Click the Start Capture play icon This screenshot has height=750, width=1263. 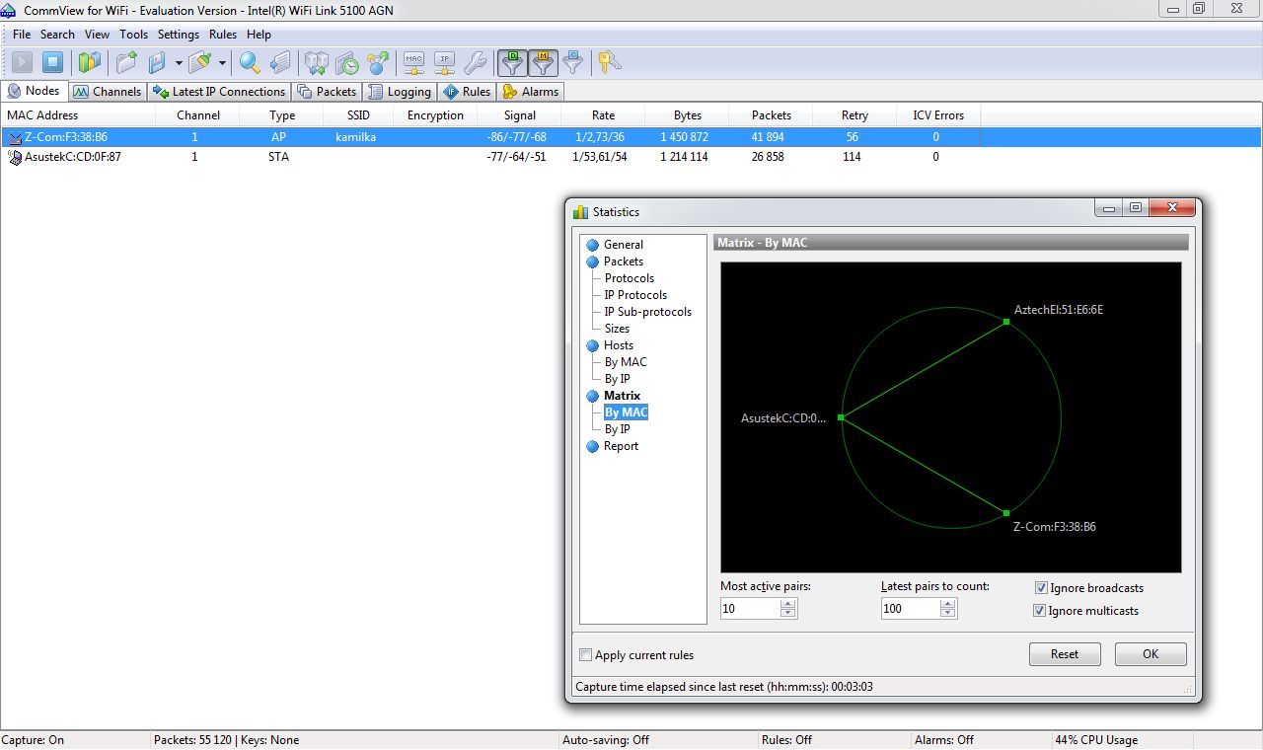coord(23,63)
